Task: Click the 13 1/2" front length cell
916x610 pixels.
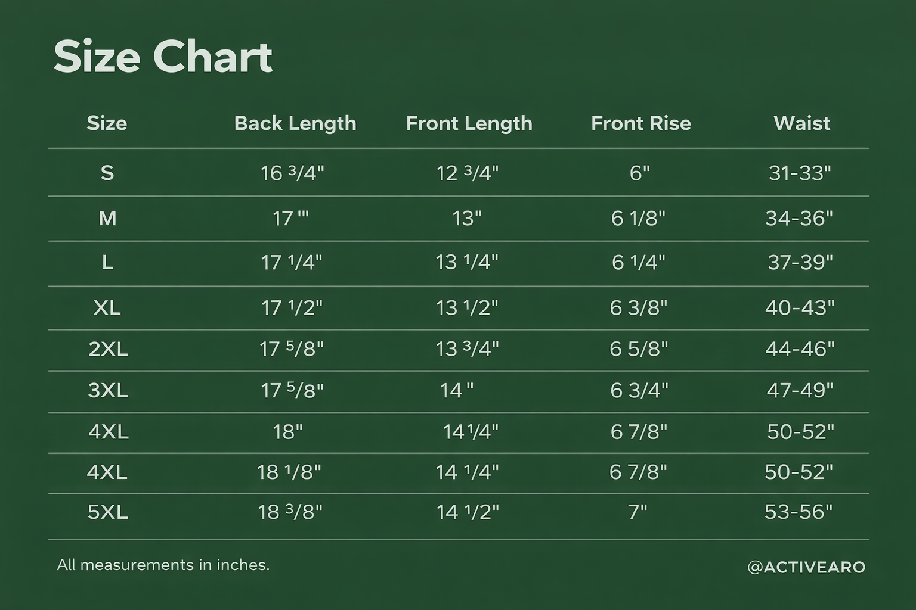Action: coord(467,308)
